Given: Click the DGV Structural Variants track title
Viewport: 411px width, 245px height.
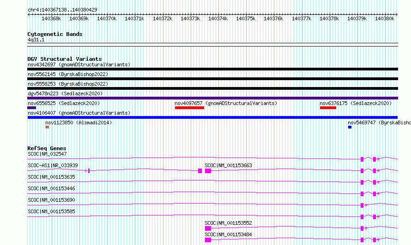Looking at the screenshot, I should pyautogui.click(x=65, y=59).
